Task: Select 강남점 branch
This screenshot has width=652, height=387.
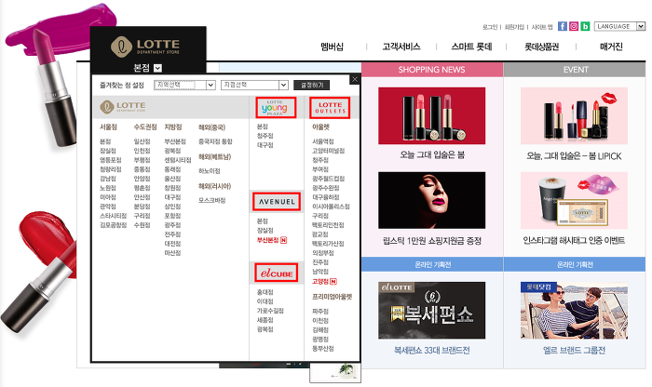Action: pos(108,179)
